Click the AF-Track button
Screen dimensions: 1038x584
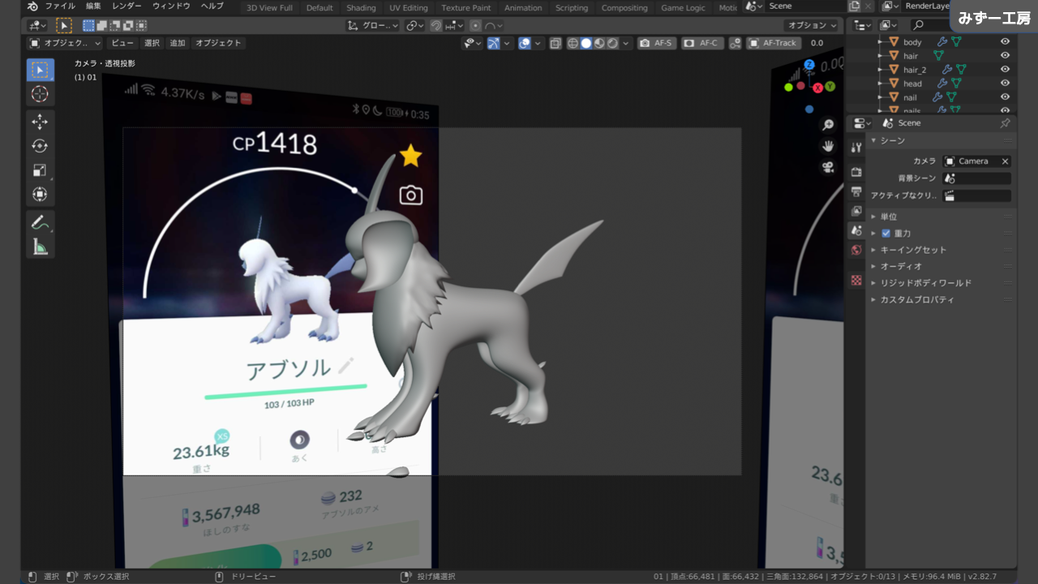pos(774,43)
